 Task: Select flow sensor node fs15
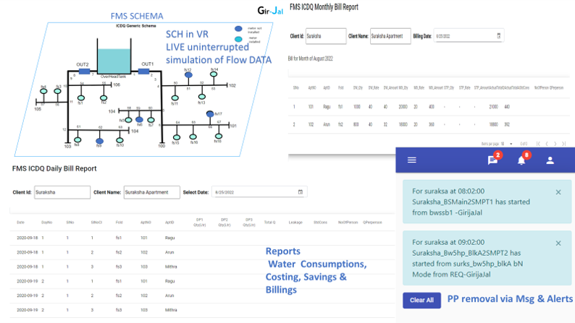pyautogui.click(x=177, y=137)
